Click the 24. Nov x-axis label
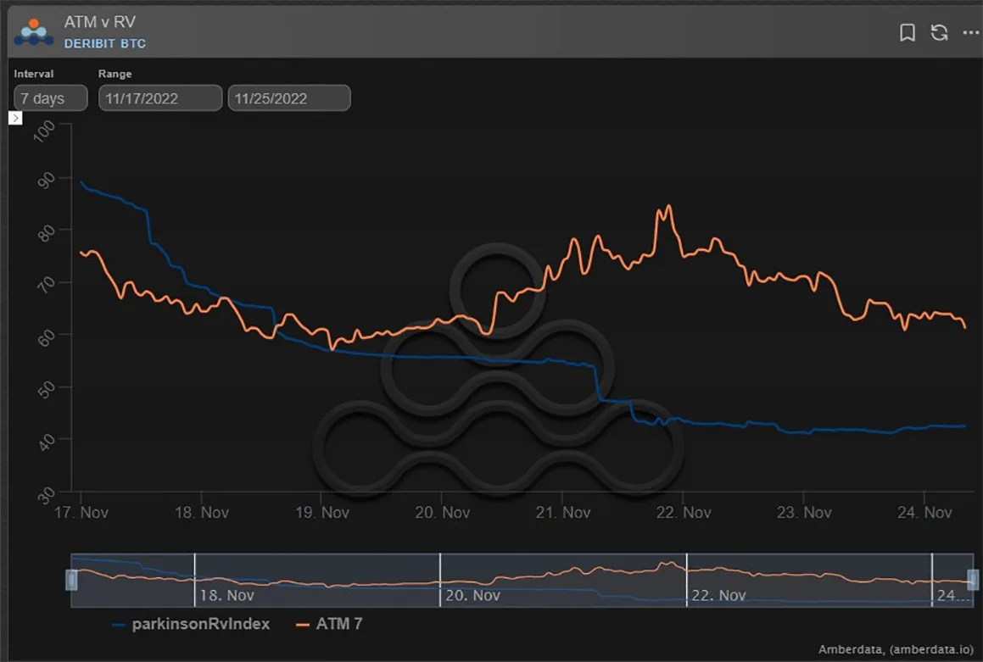The width and height of the screenshot is (983, 662). 924,512
